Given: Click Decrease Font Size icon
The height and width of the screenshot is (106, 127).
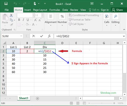Looking at the screenshot, I should point(40,20).
